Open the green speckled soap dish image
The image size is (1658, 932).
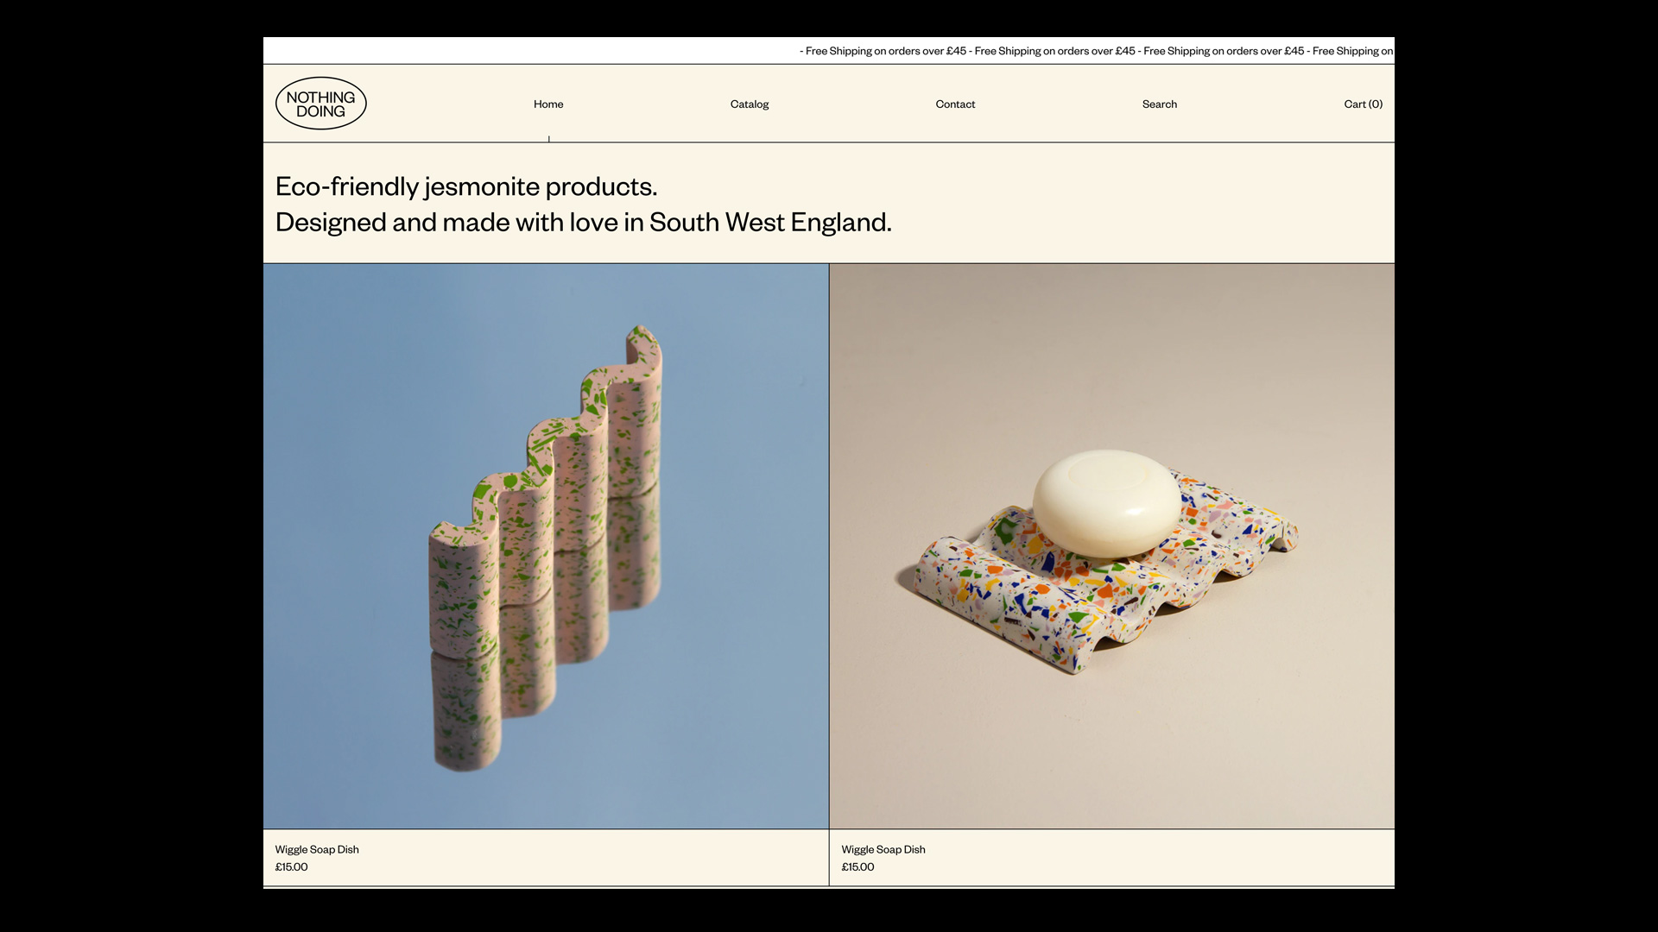[546, 546]
